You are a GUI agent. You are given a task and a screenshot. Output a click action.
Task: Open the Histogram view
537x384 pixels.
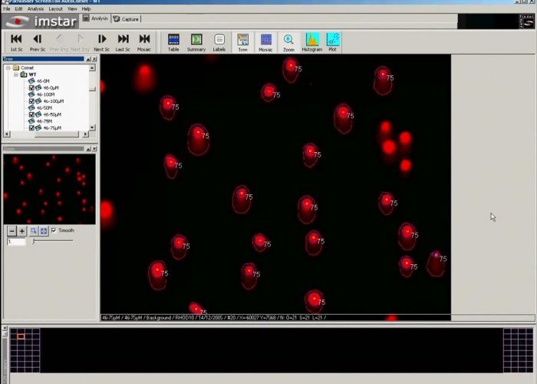coord(312,42)
